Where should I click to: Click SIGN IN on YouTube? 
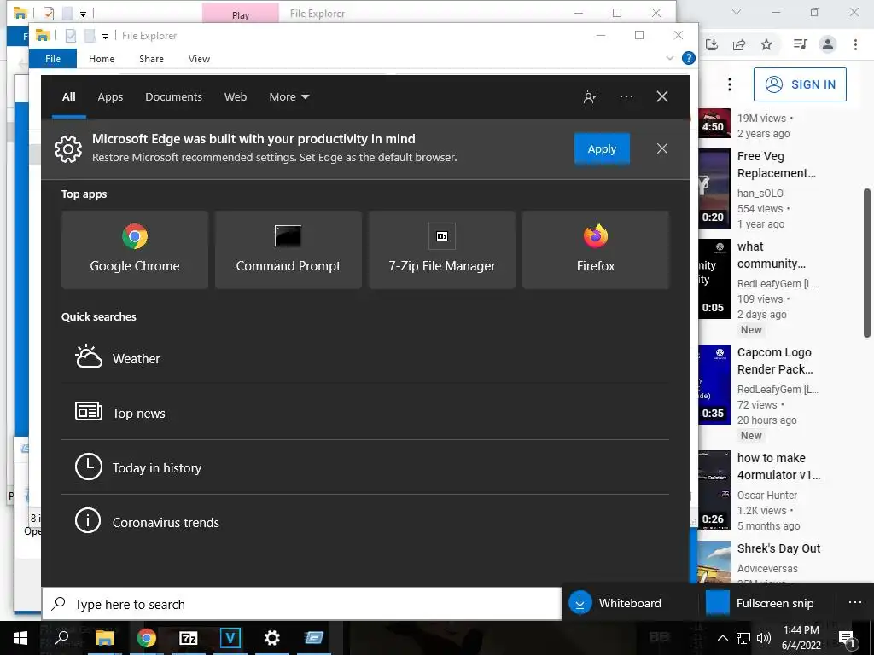coord(800,84)
